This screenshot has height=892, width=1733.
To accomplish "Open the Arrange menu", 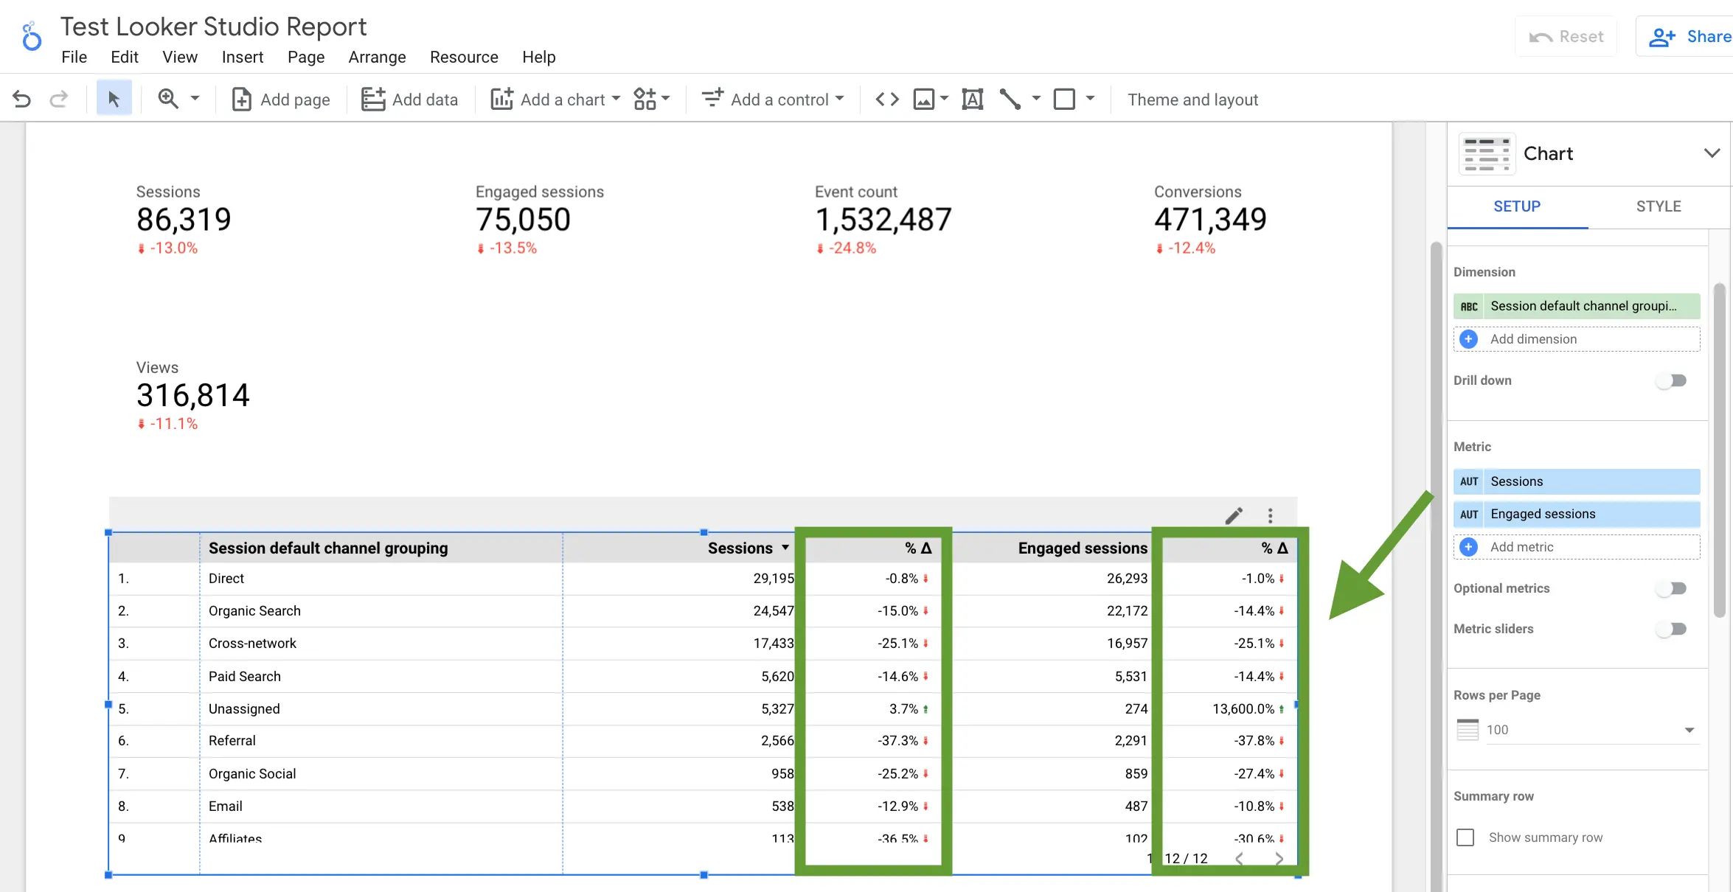I will click(377, 57).
